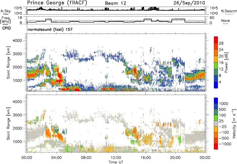Click the '16:00' time tick label
This screenshot has width=237, height=164.
(145, 158)
